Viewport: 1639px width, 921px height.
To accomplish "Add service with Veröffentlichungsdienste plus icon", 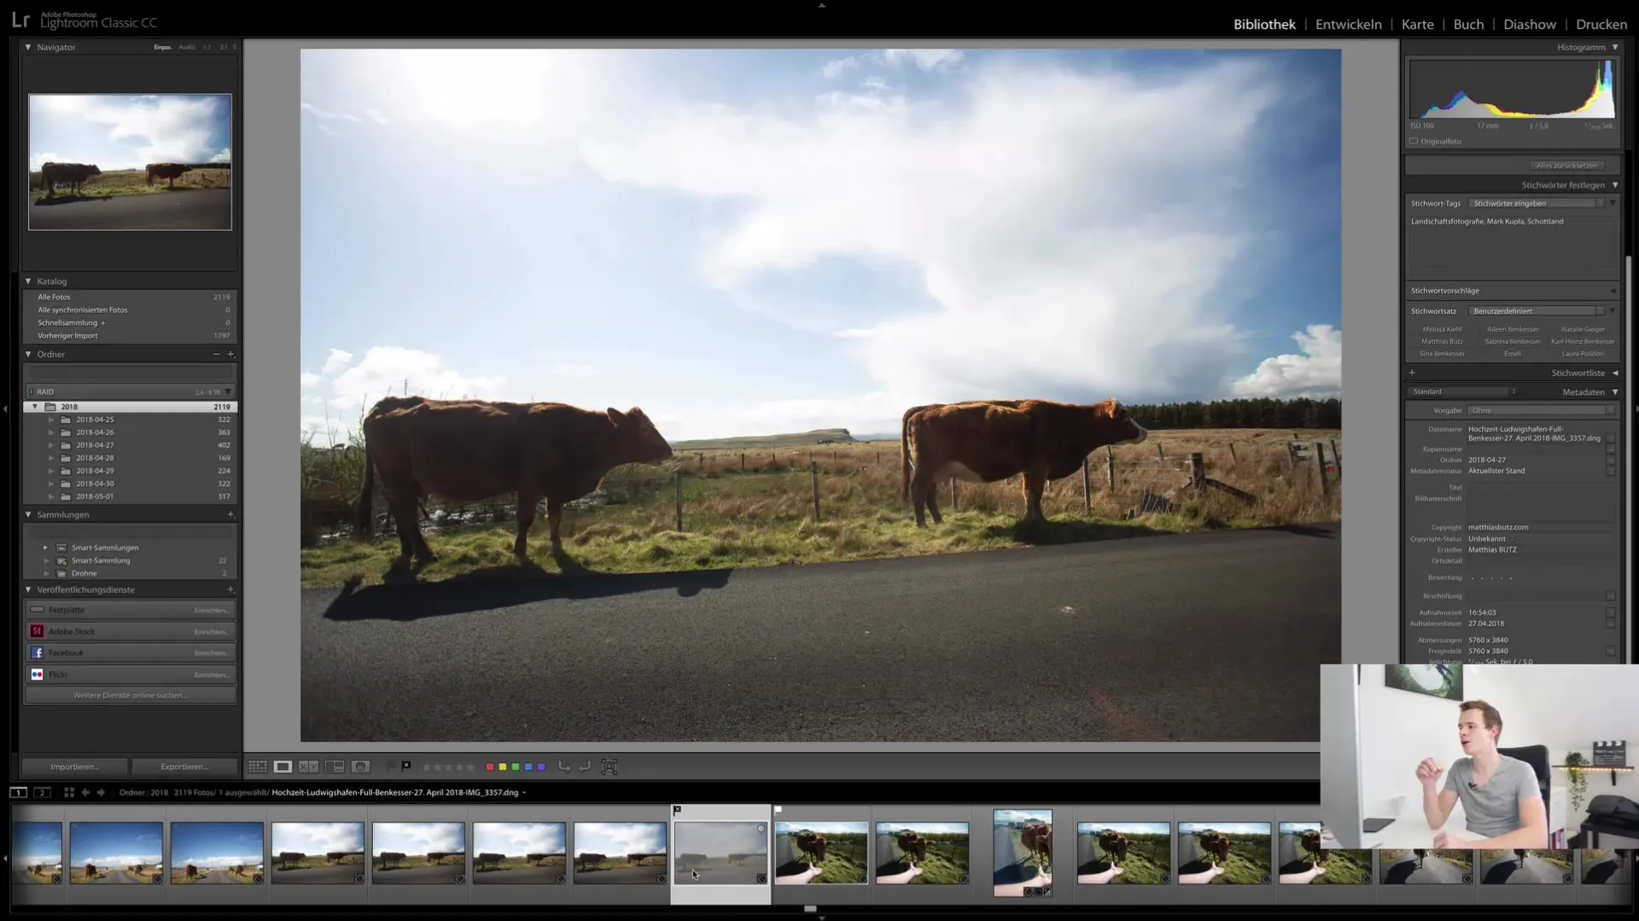I will pyautogui.click(x=230, y=589).
